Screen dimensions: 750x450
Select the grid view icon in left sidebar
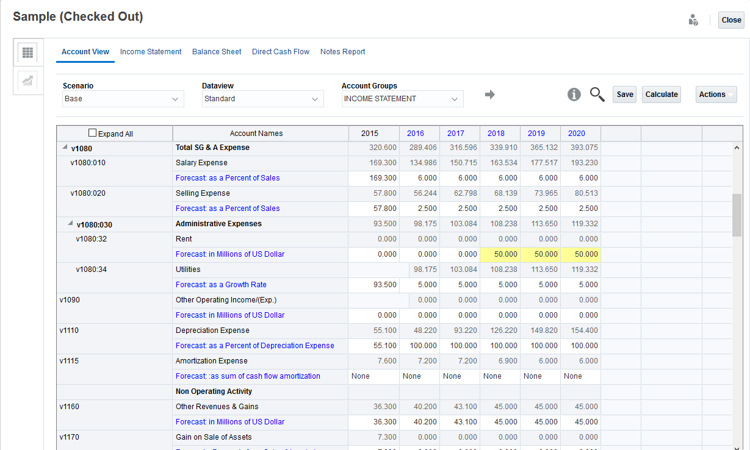[x=27, y=53]
